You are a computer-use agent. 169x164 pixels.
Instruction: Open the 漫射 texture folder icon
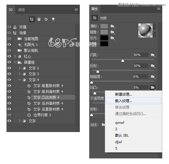click(x=113, y=26)
